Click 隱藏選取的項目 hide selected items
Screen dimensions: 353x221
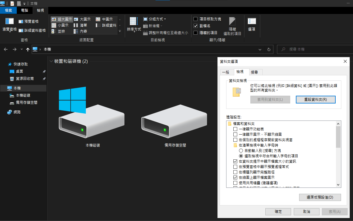(232, 26)
